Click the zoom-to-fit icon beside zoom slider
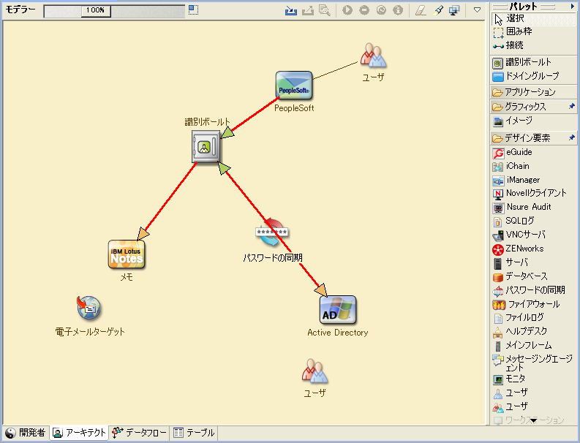 (x=193, y=10)
